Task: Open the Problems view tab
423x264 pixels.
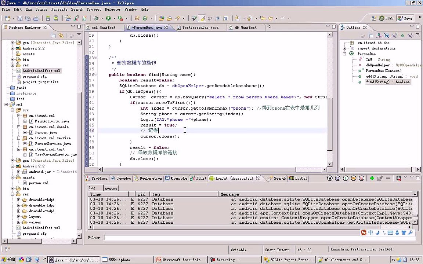Action: (97, 178)
